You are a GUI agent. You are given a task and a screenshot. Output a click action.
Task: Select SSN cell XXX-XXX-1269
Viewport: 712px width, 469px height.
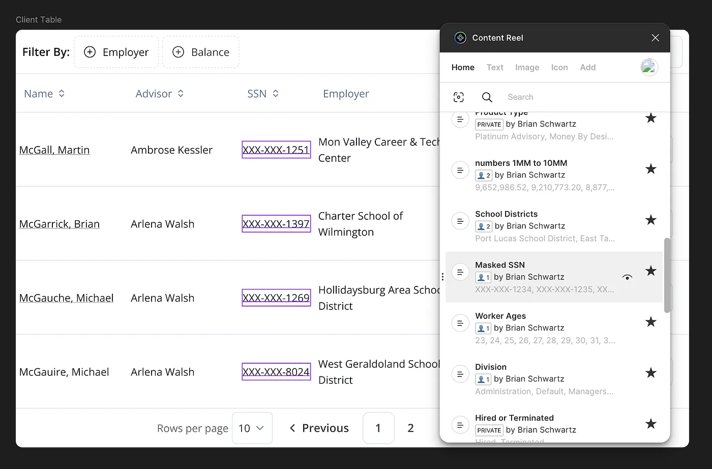tap(276, 298)
